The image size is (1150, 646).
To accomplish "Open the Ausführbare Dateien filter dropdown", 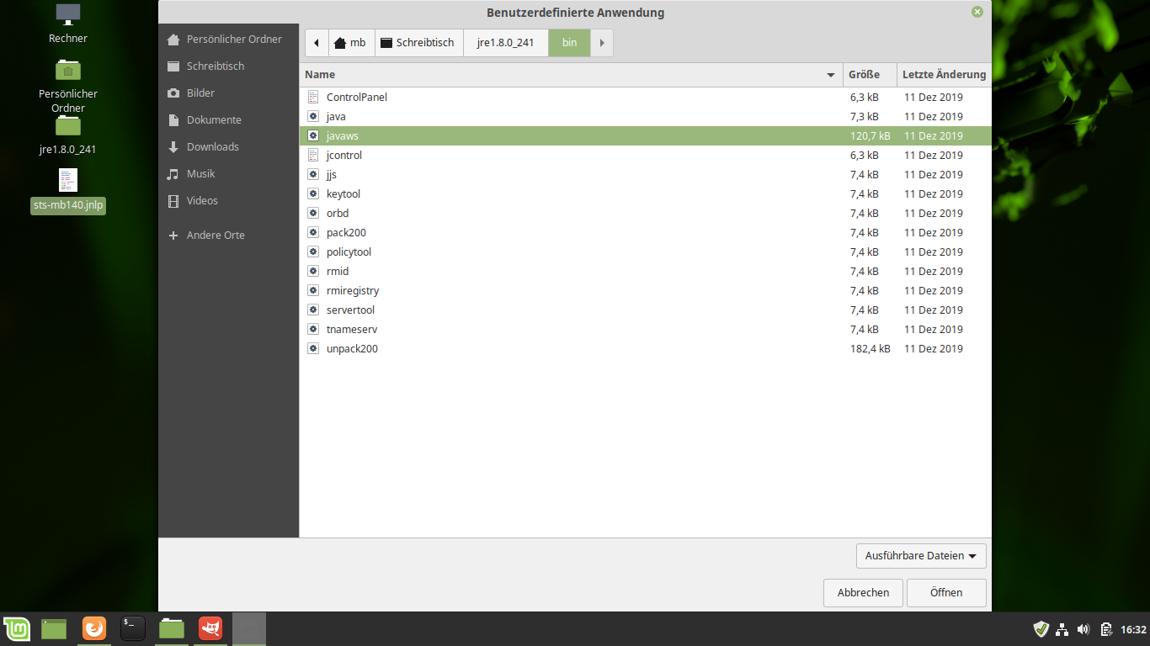I will pos(921,556).
